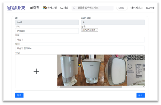Click the id field showing test2
The image size is (161, 105).
pyautogui.click(x=47, y=22)
